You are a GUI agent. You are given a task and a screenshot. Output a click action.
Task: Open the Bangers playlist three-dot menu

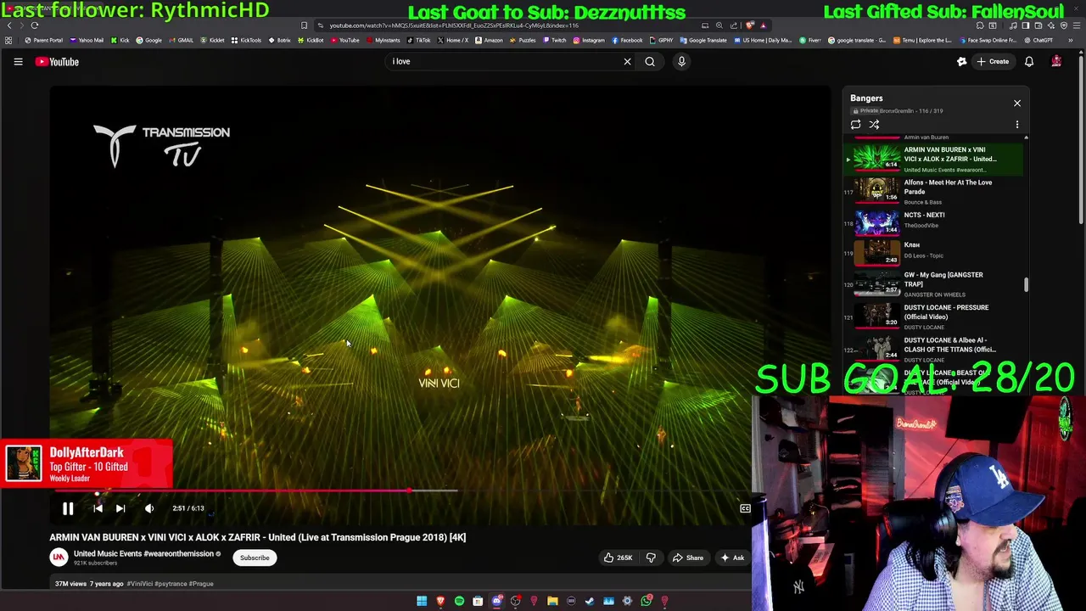click(x=1017, y=125)
